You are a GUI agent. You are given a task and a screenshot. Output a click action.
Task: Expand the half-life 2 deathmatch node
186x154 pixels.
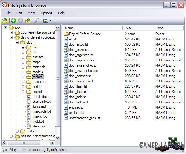11,136
